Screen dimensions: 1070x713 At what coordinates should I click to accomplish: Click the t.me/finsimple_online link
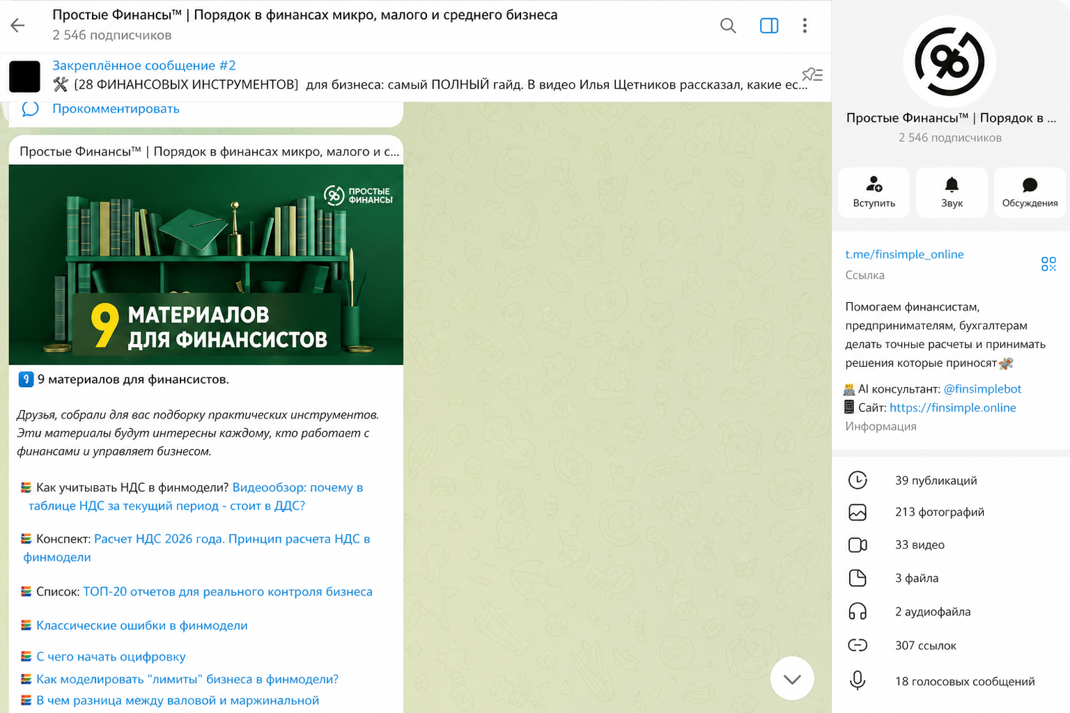point(904,254)
